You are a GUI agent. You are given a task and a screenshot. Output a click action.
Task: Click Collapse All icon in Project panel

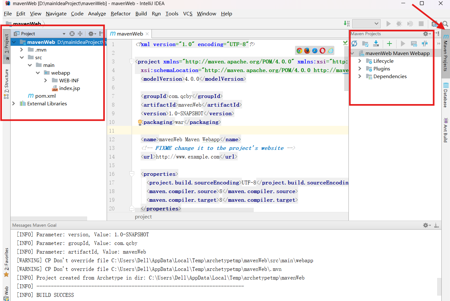click(80, 34)
